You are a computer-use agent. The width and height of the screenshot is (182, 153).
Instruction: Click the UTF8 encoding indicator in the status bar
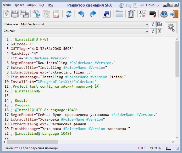(142, 148)
